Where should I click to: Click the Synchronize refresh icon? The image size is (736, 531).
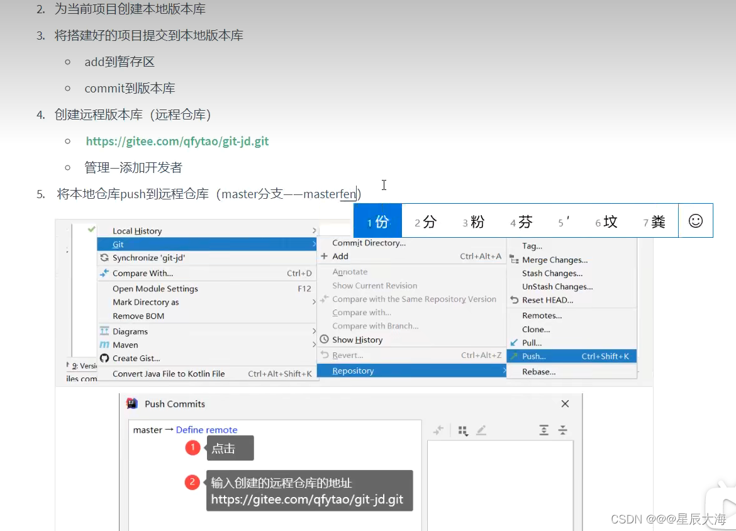(104, 258)
